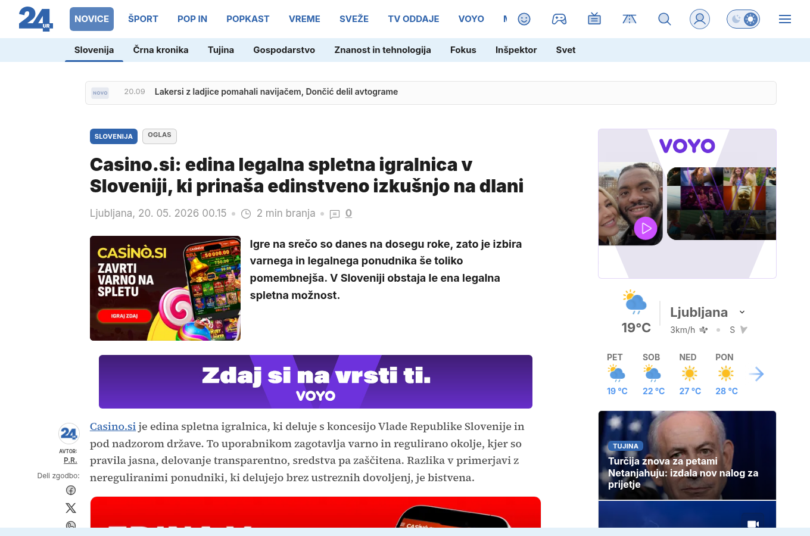Image resolution: width=810 pixels, height=536 pixels.
Task: Click the OGLAS label badge
Action: coord(160,136)
